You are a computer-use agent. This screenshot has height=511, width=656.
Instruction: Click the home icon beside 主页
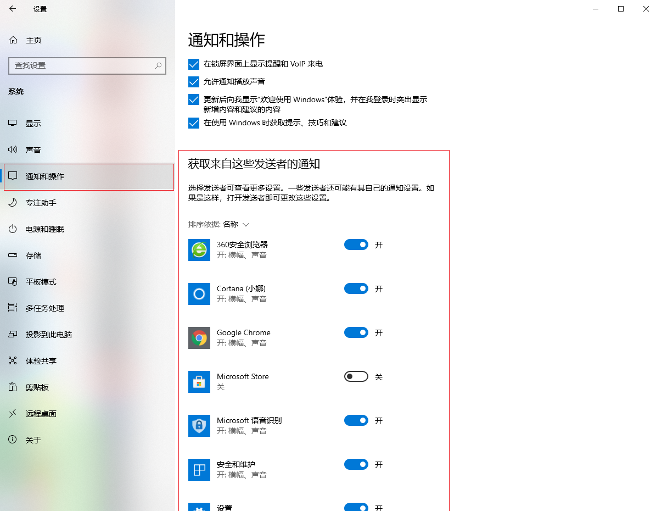(x=13, y=40)
